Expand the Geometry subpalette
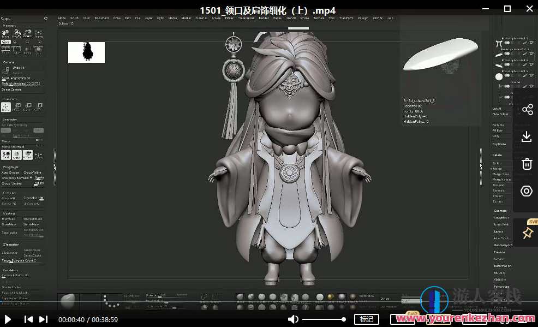The height and width of the screenshot is (327, 538). 500,210
